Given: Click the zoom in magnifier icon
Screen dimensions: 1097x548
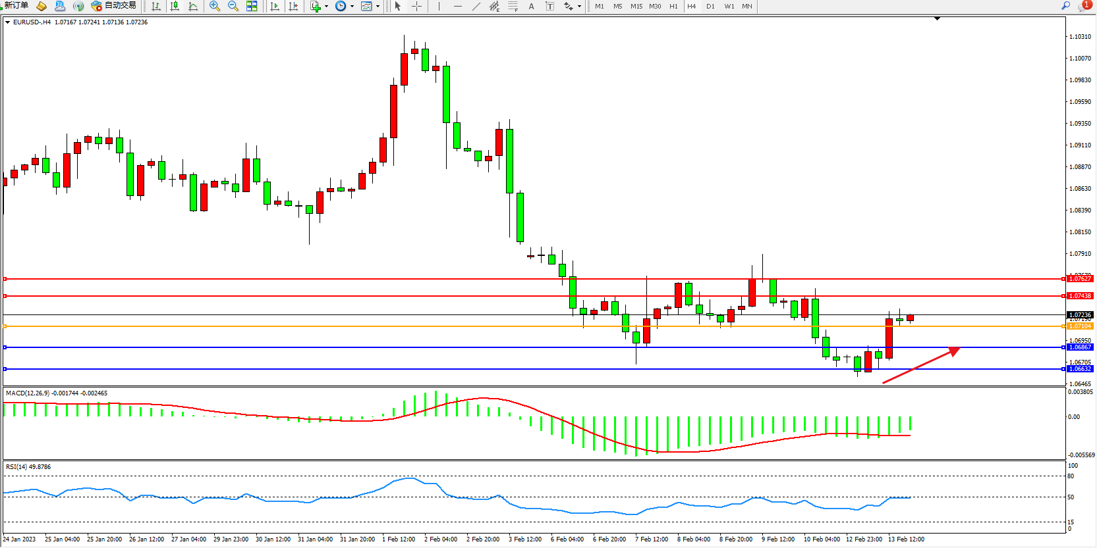Looking at the screenshot, I should [x=214, y=6].
